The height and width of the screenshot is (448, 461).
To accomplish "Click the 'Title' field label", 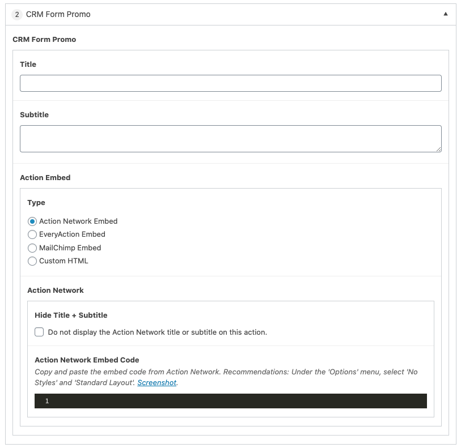I will pos(28,65).
